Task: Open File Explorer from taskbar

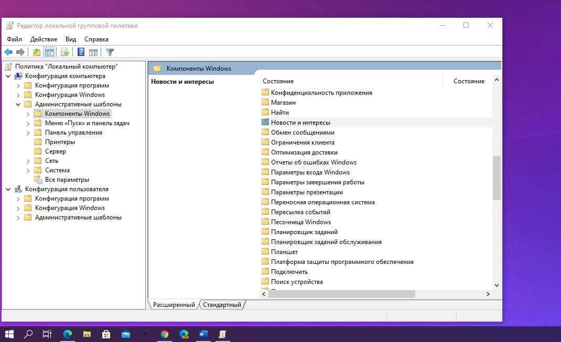Action: 87,334
